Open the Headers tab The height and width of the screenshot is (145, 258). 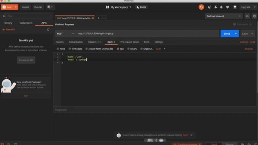(x=95, y=42)
